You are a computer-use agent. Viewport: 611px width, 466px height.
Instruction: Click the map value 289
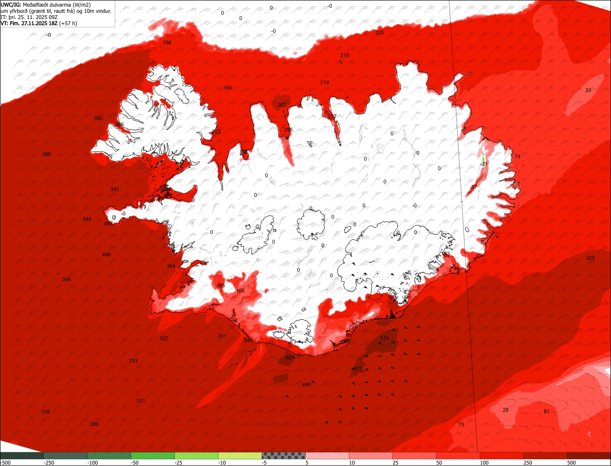click(94, 425)
